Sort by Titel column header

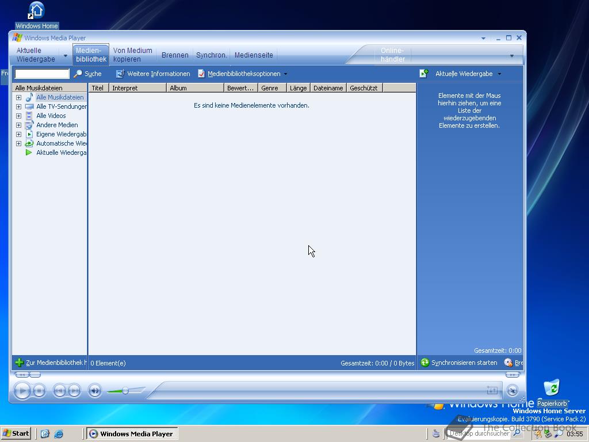98,88
